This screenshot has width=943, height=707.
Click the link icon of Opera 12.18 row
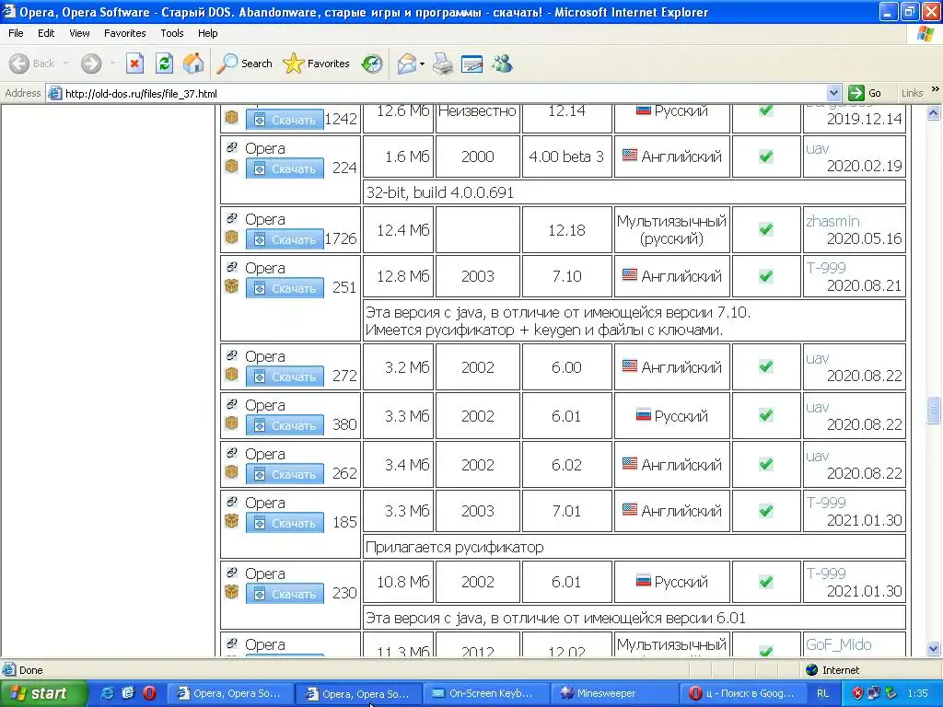pos(231,218)
